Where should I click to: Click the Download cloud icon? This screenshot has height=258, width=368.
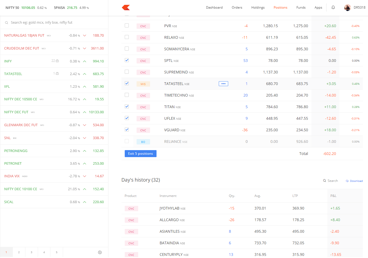347,181
